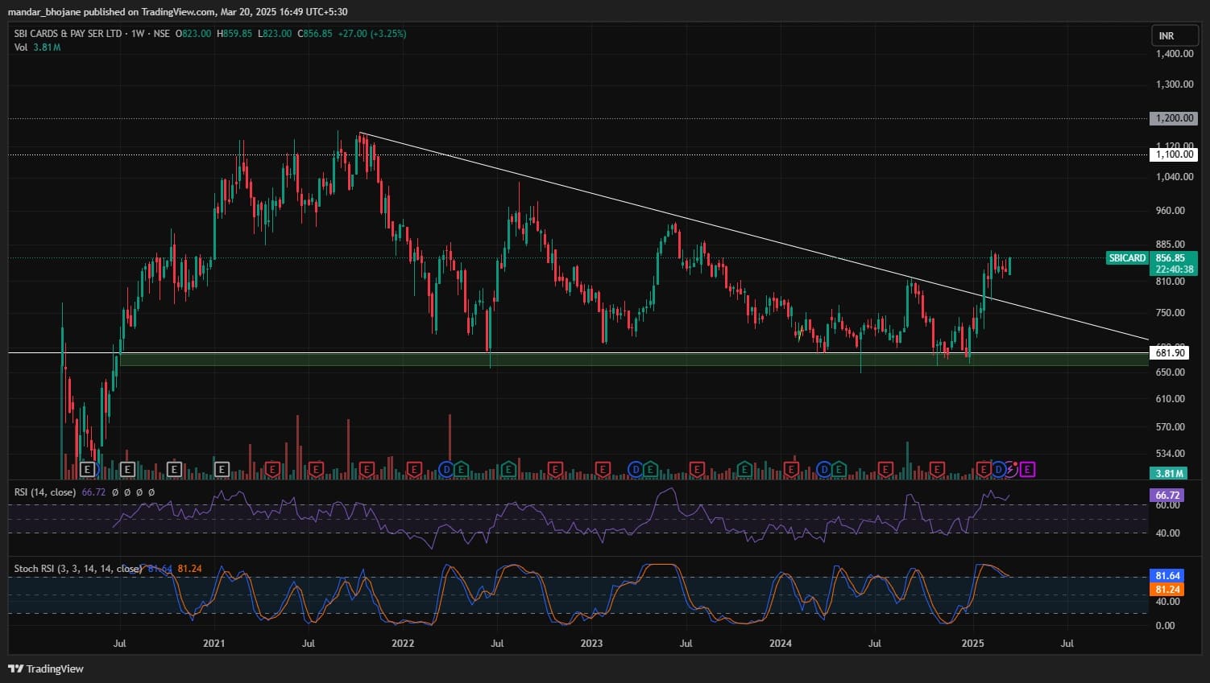This screenshot has width=1210, height=683.
Task: Click the SBICARD price label tag
Action: pos(1126,258)
